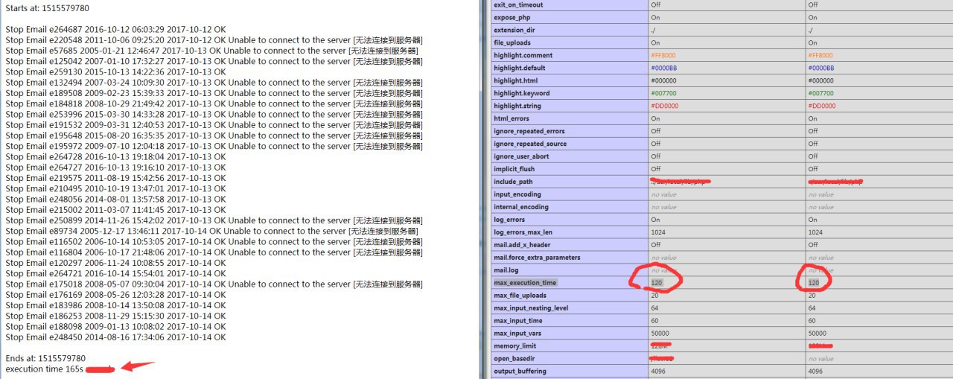Select the Stop Email e120297 log line
The width and height of the screenshot is (953, 379).
115,263
